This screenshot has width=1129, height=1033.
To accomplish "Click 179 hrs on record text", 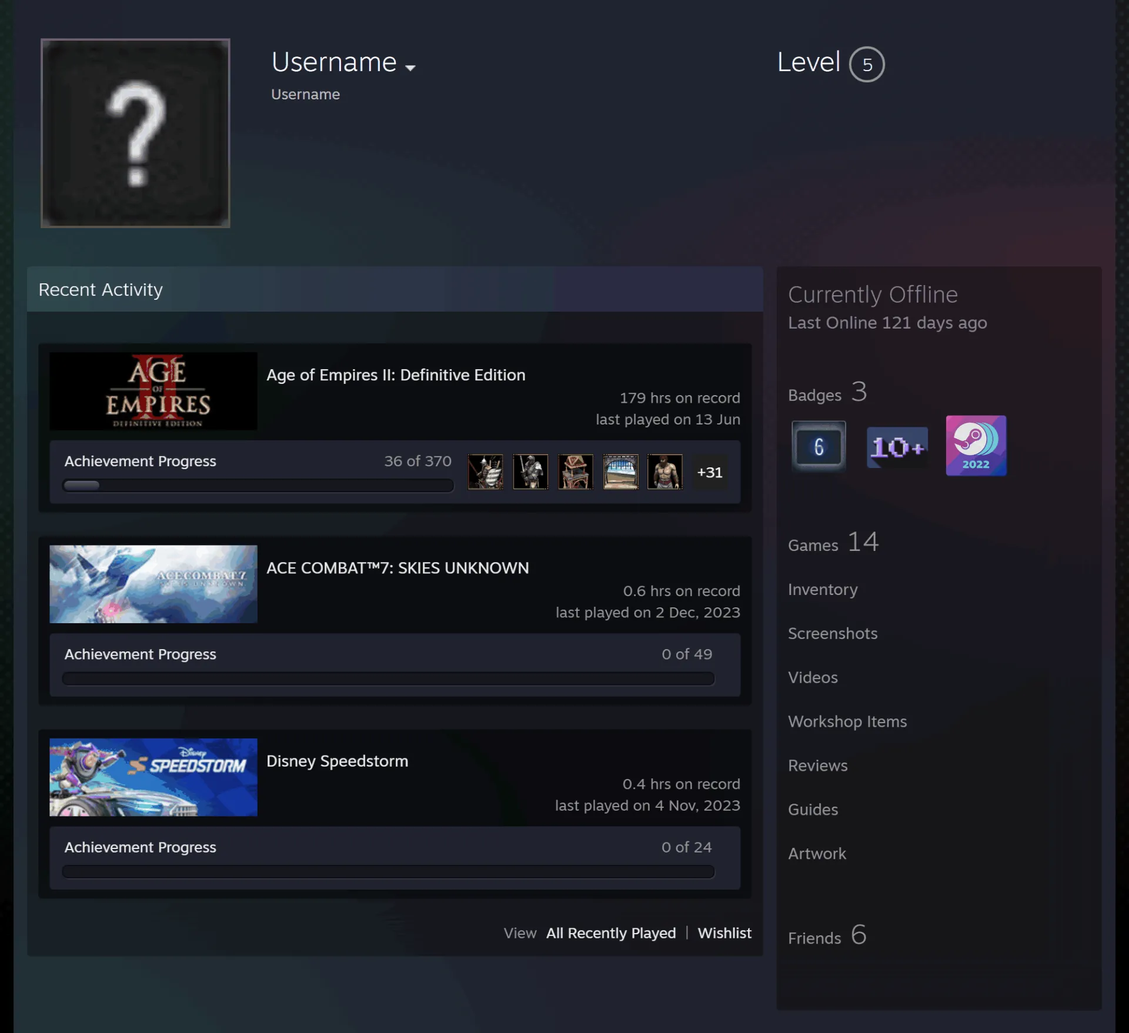I will [680, 398].
